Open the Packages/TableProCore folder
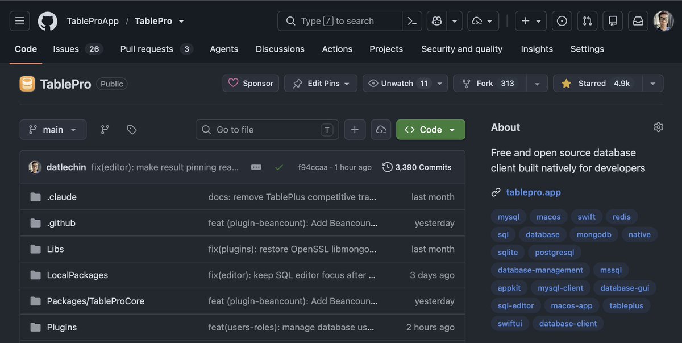682x343 pixels. tap(95, 301)
